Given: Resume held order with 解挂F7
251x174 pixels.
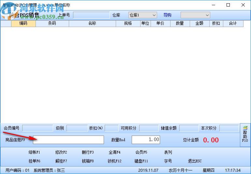Looking at the screenshot, I should 61,161.
